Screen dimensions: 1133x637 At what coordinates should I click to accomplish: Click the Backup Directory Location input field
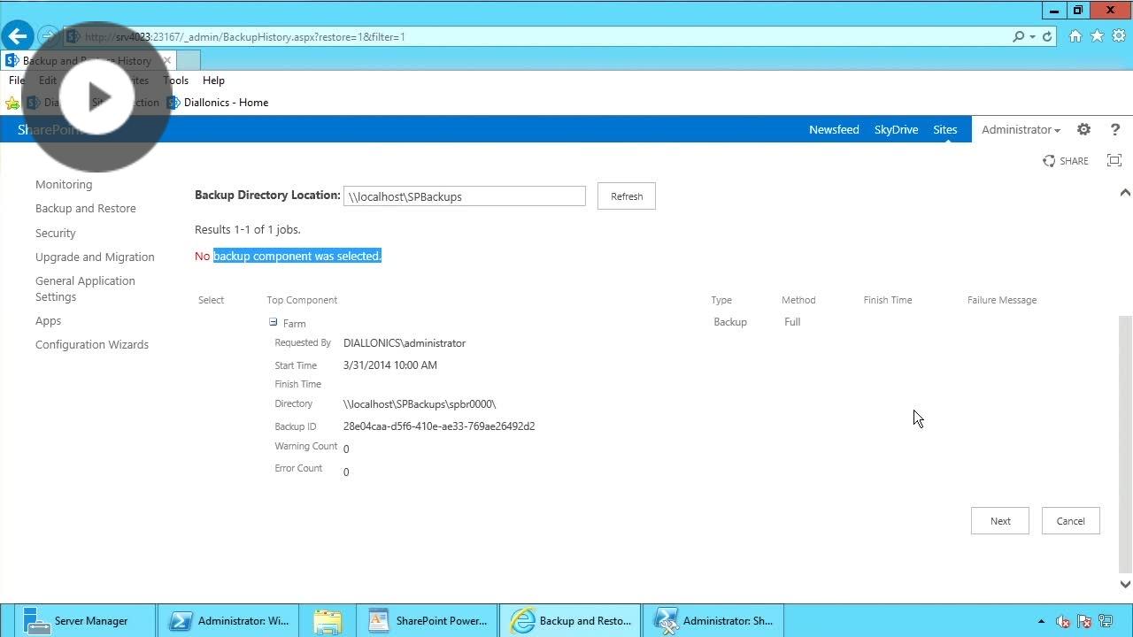[464, 196]
